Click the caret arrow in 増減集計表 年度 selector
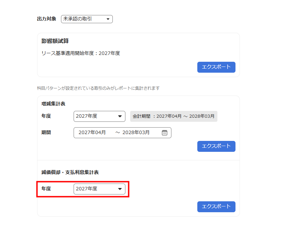Viewport: 290px width, 232px height. pyautogui.click(x=120, y=116)
